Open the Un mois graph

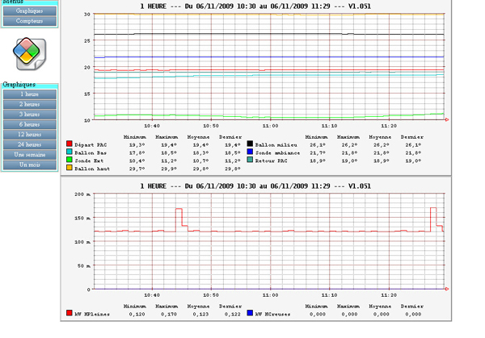point(29,164)
